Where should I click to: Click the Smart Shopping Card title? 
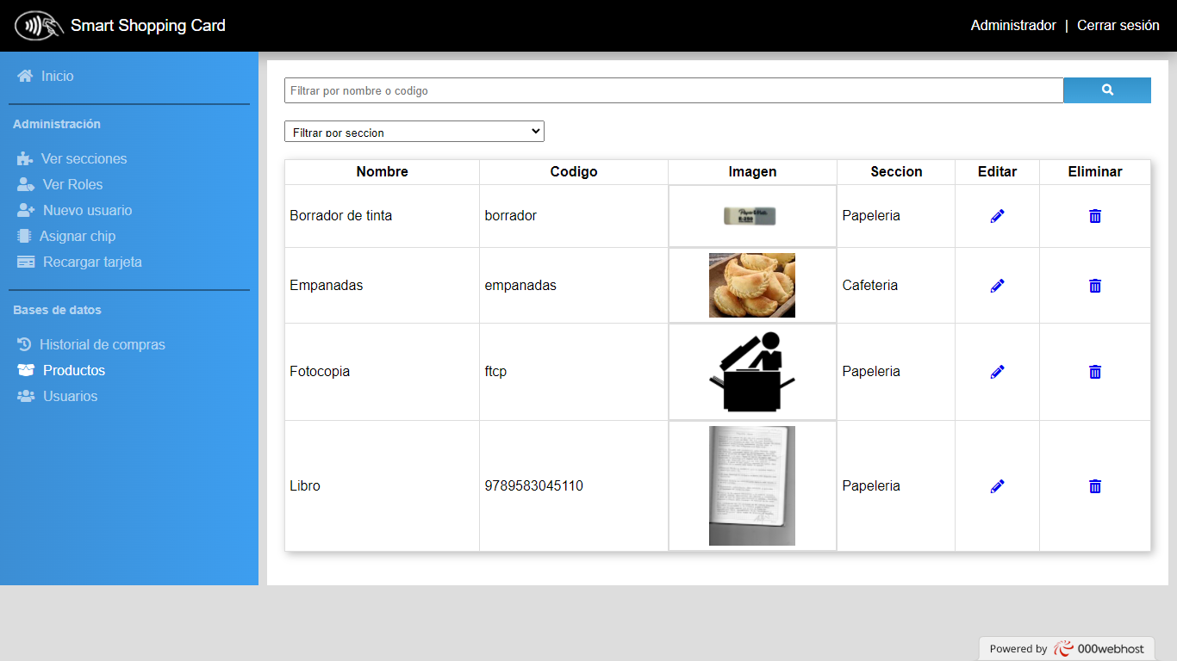(148, 26)
